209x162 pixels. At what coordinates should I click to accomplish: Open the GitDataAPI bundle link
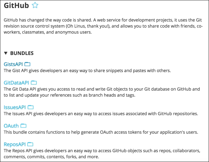point(16,83)
